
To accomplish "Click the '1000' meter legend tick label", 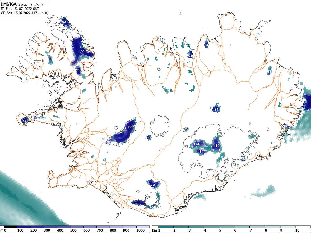I will point(141,231).
